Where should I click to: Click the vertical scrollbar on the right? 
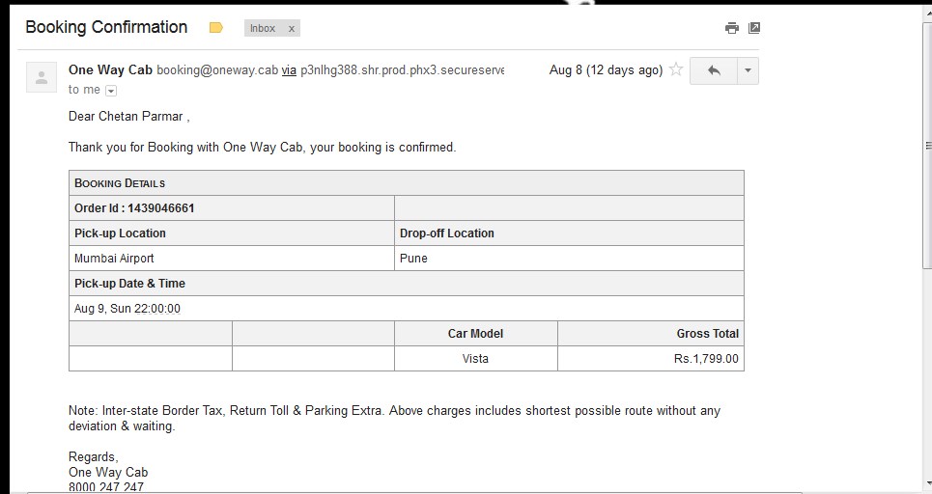[x=927, y=146]
